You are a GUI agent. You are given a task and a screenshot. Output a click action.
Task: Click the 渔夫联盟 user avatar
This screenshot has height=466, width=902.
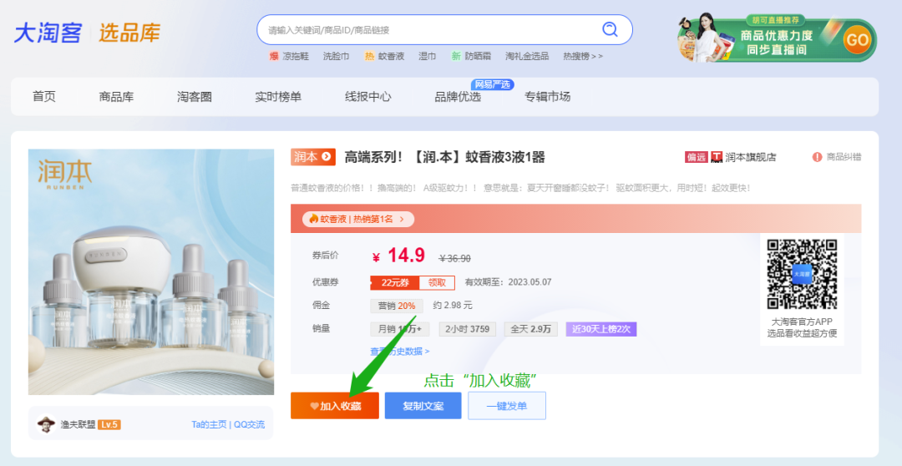click(46, 424)
